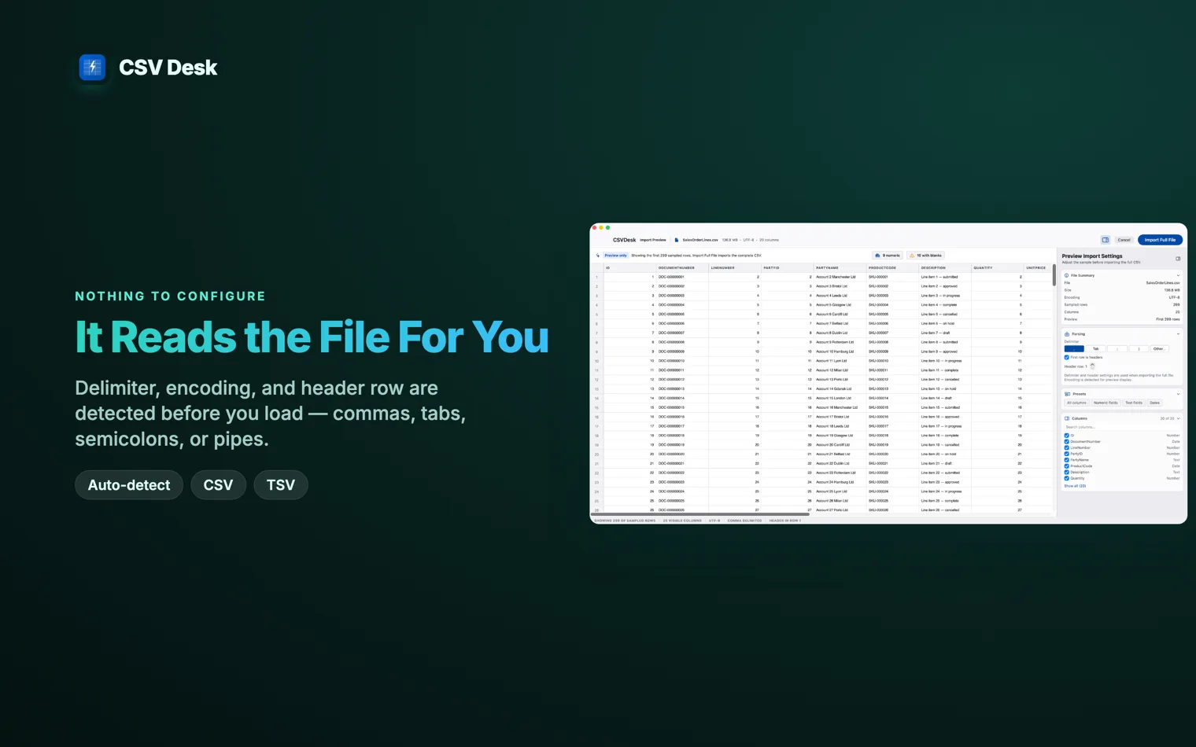Uncheck the LineNumber column checkbox
1196x747 pixels.
(x=1067, y=447)
